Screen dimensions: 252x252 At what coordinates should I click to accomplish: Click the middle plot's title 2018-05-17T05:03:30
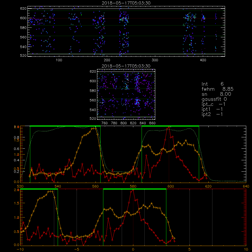pos(126,66)
